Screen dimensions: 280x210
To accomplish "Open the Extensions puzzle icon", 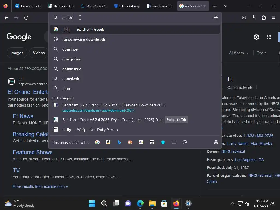I will pyautogui.click(x=264, y=17).
